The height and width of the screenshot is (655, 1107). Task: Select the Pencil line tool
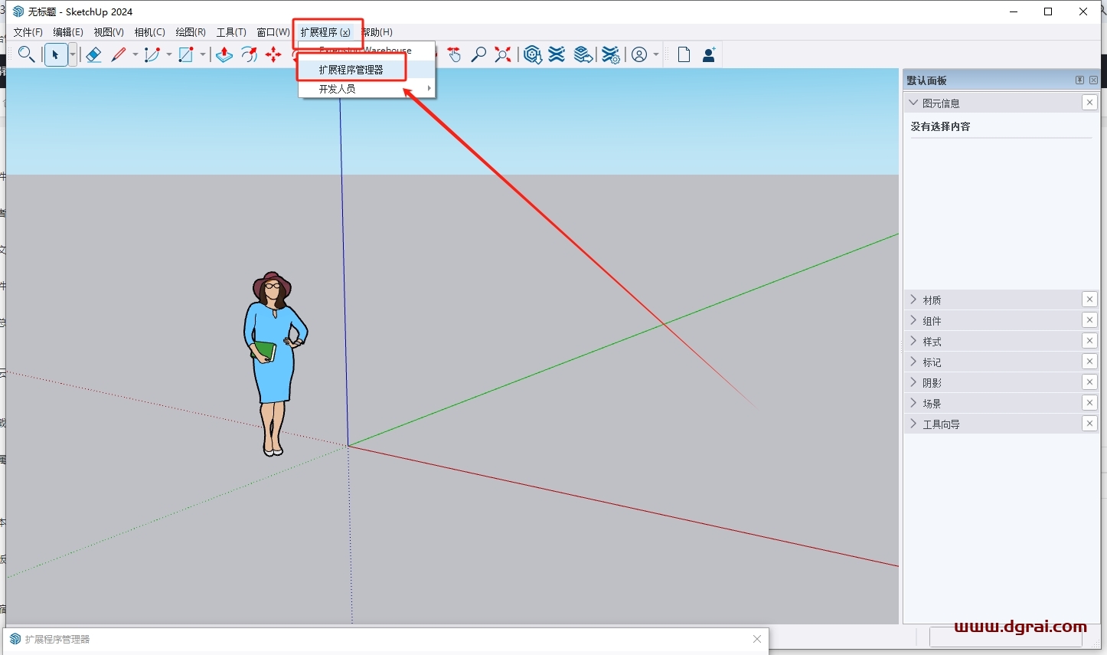pyautogui.click(x=119, y=54)
